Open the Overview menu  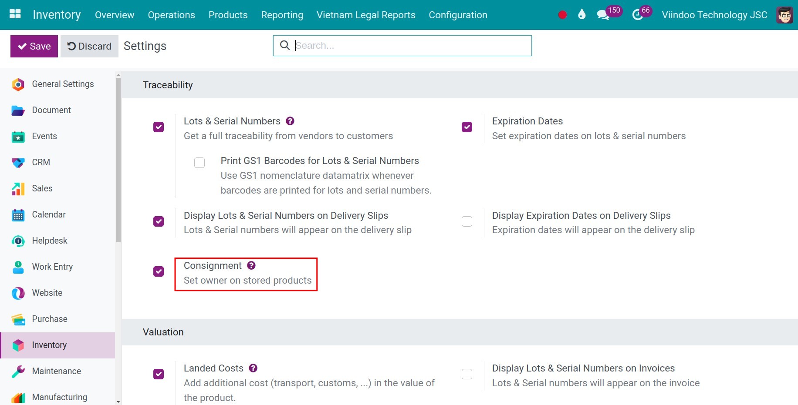coord(115,15)
